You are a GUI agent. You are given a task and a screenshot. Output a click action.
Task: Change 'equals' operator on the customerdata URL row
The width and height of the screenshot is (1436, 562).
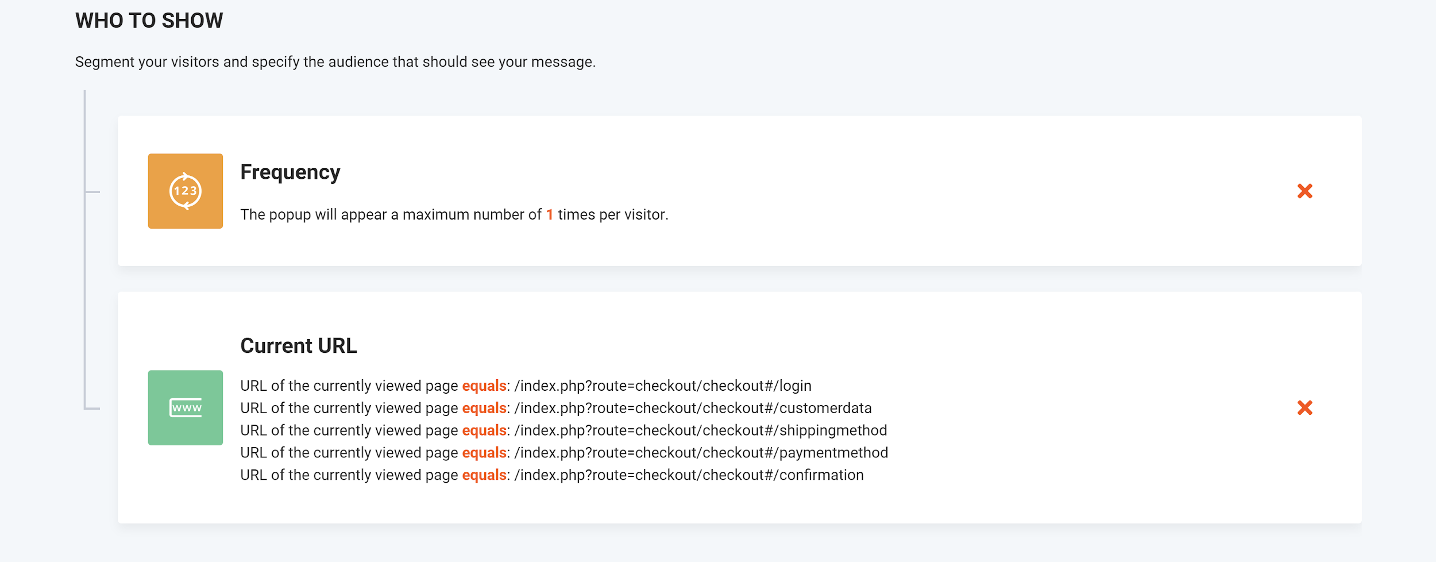pos(484,408)
